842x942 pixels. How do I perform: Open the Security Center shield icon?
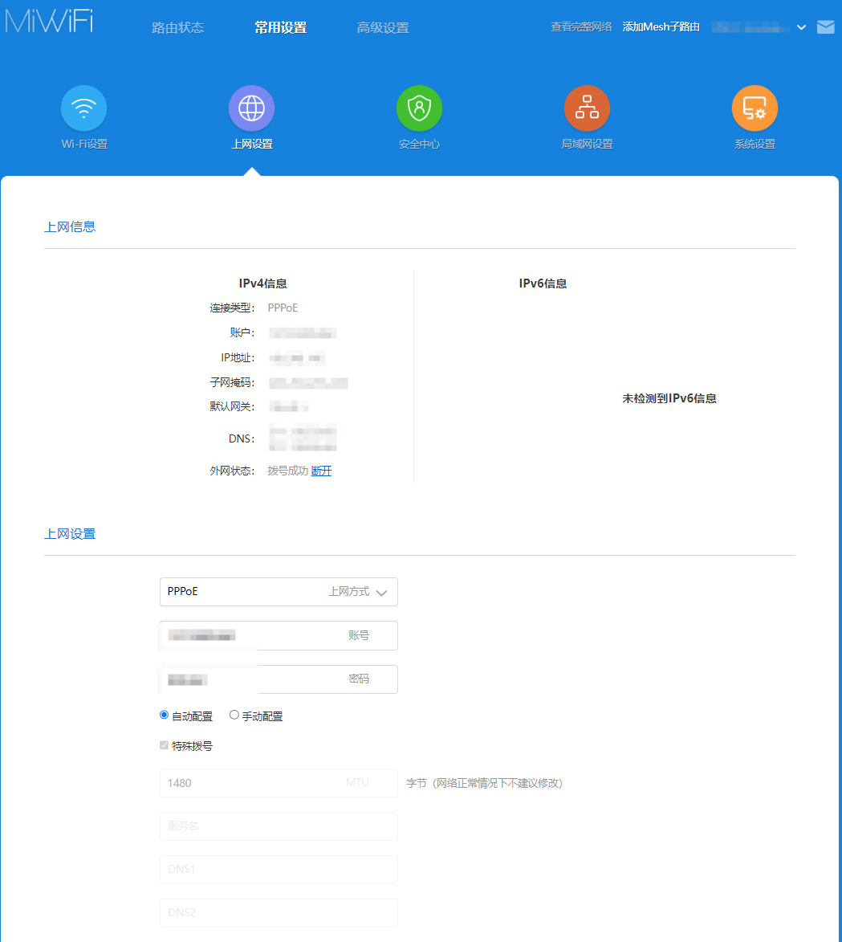419,108
